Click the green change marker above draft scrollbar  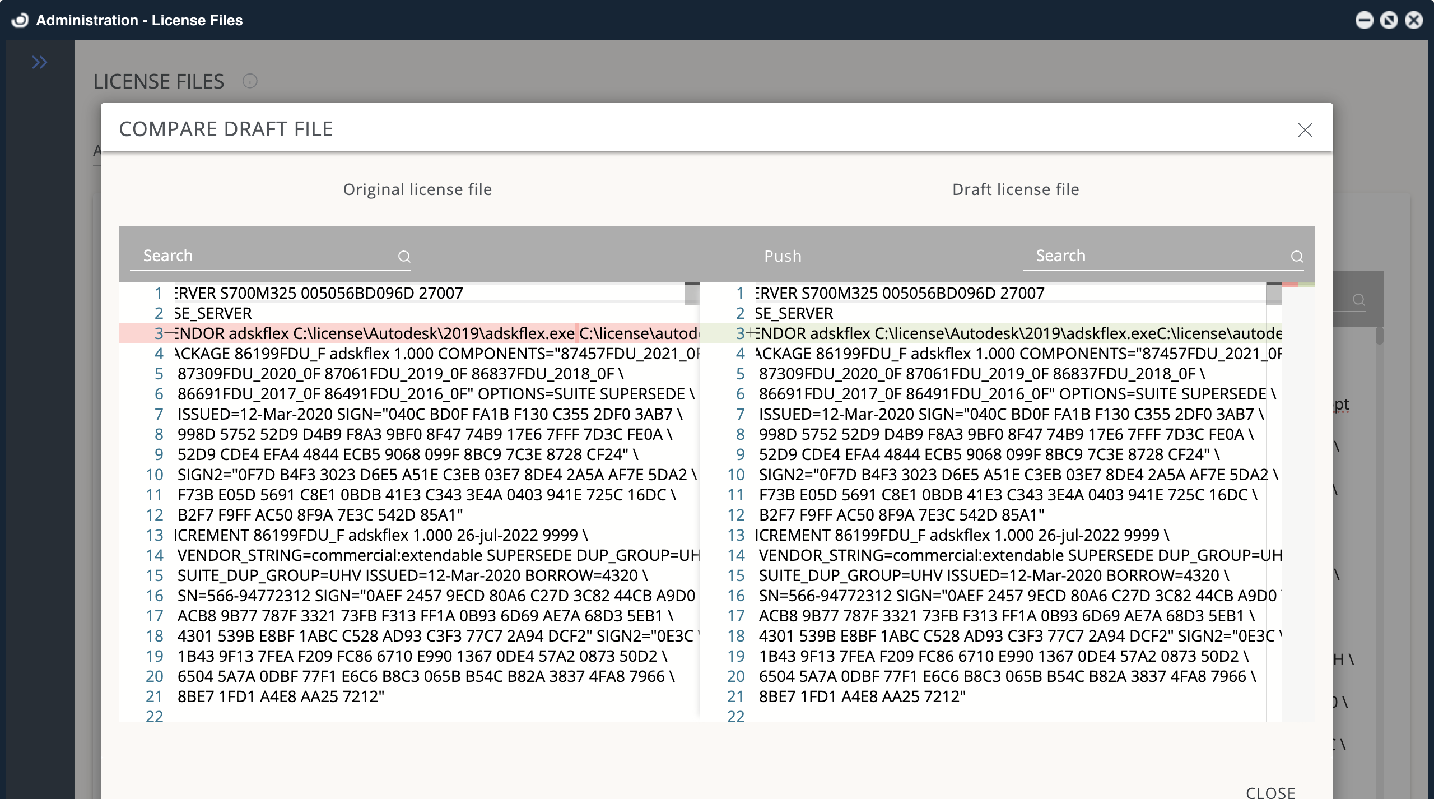(x=1307, y=285)
